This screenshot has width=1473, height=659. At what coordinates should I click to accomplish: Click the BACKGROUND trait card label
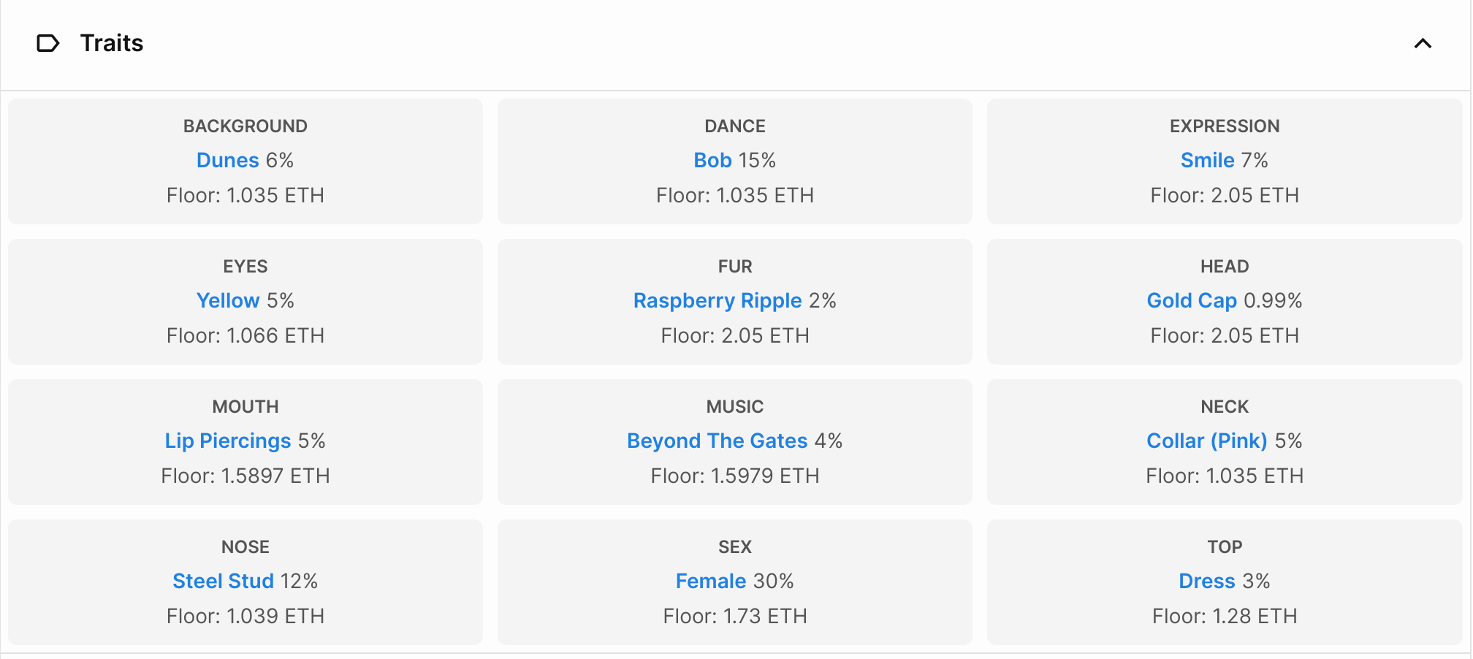(245, 126)
